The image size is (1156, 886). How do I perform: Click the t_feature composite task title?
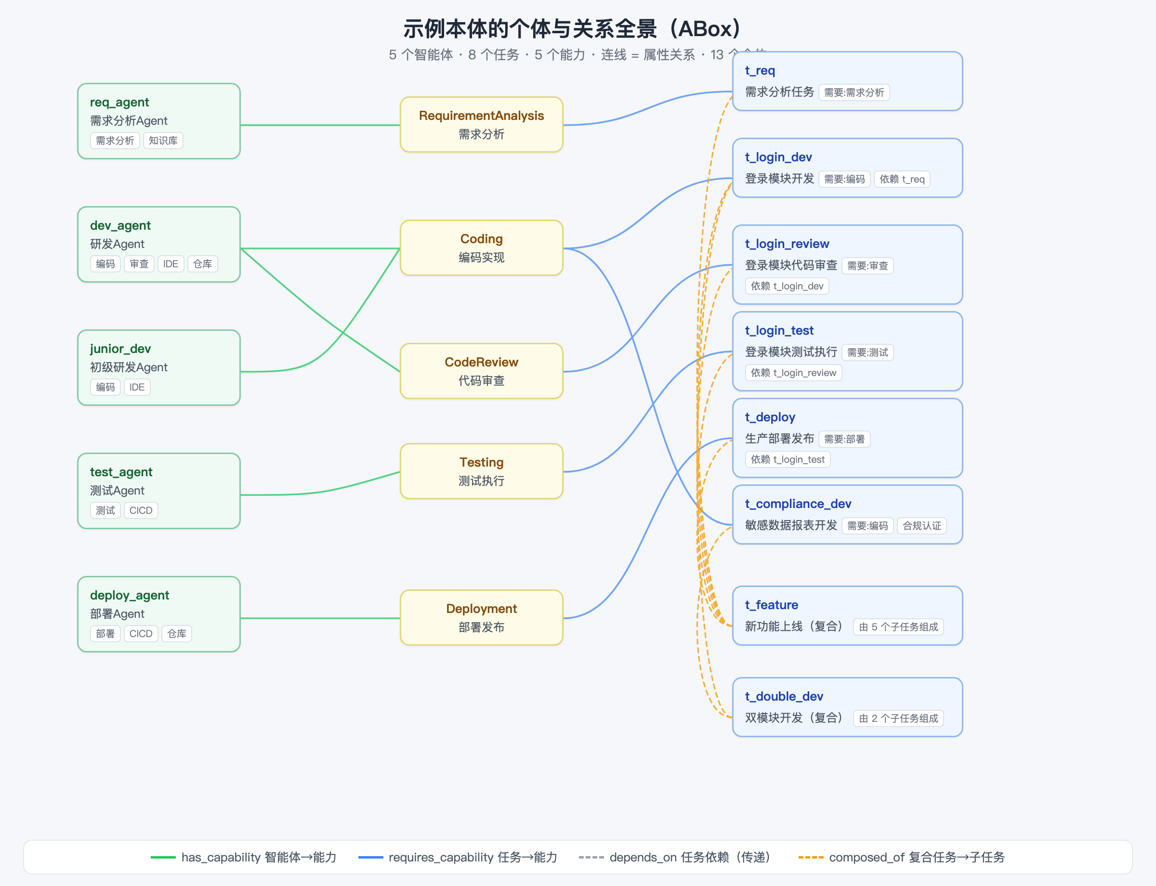(x=771, y=605)
